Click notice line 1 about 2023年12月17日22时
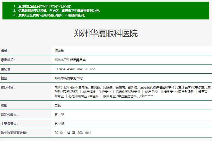 tap(43, 6)
